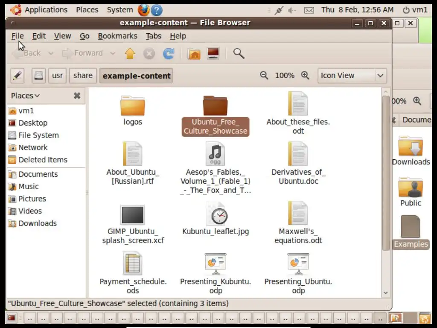Open the Help launcher in top panel
Viewport: 437px width, 328px height.
click(157, 10)
